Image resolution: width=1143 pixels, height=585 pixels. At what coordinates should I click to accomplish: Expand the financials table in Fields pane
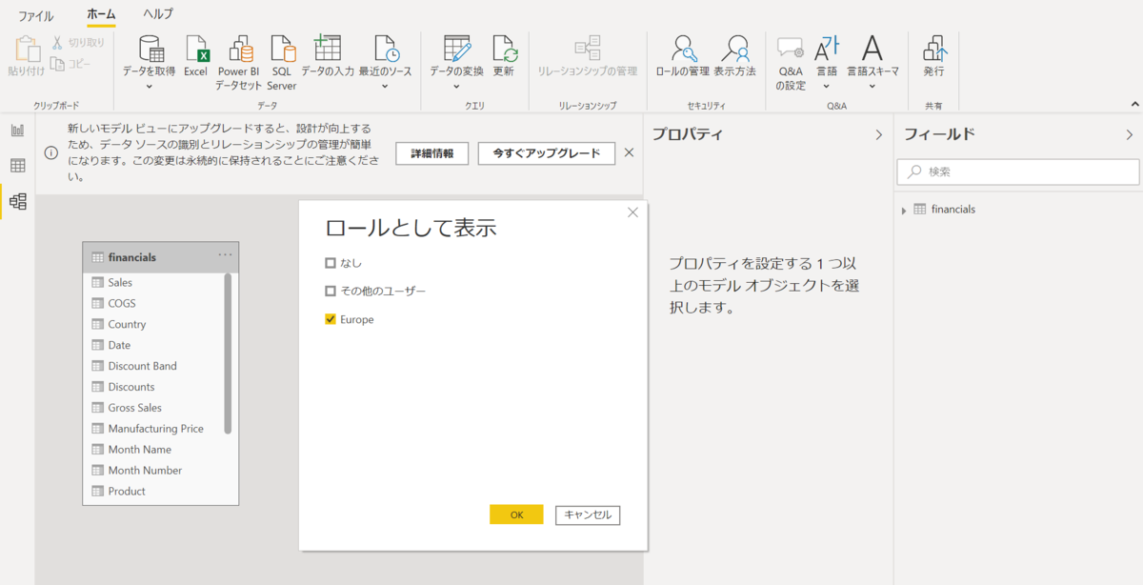tap(903, 209)
